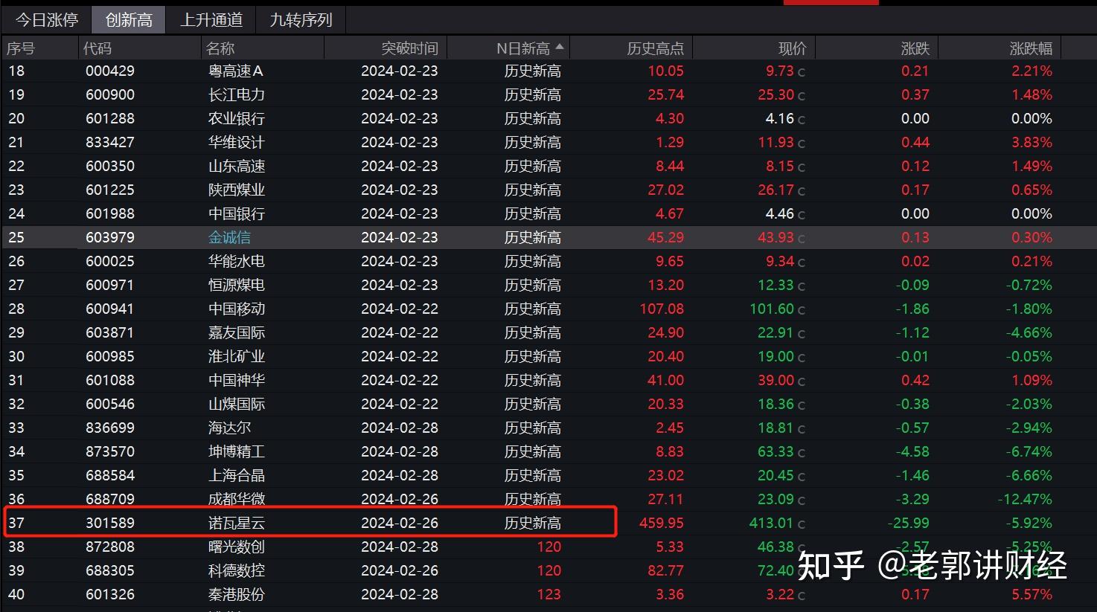Click the 现价 column header

point(791,47)
